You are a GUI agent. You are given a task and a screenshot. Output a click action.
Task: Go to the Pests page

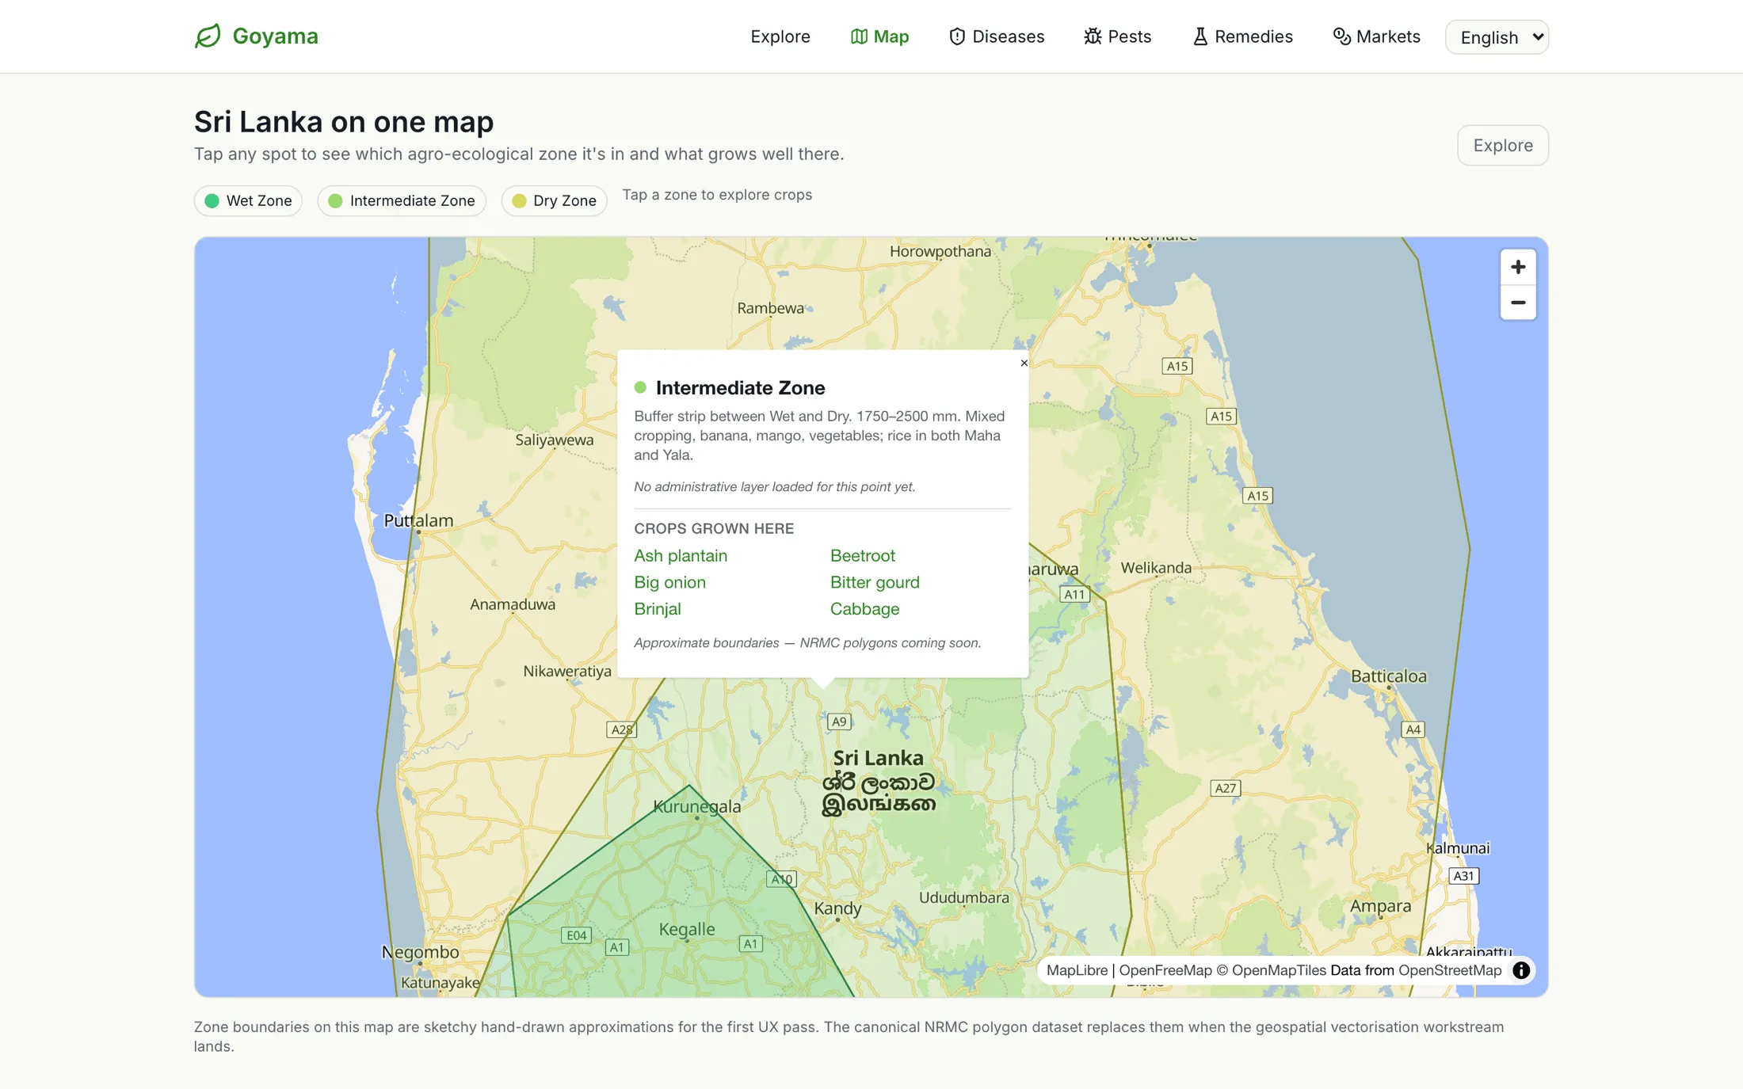tap(1117, 36)
